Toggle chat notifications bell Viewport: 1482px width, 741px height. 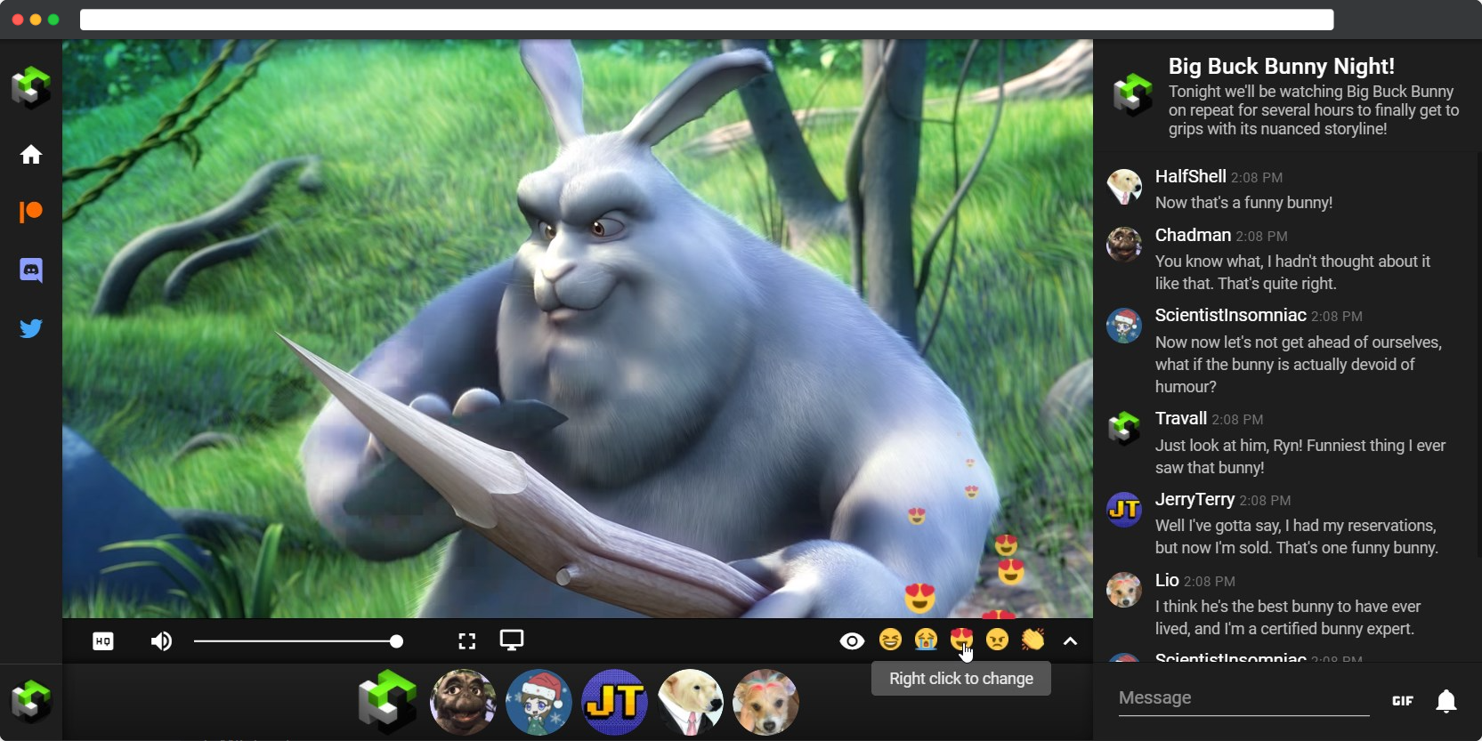pos(1446,701)
